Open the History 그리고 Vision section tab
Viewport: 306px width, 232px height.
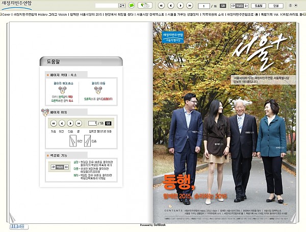click(40, 14)
